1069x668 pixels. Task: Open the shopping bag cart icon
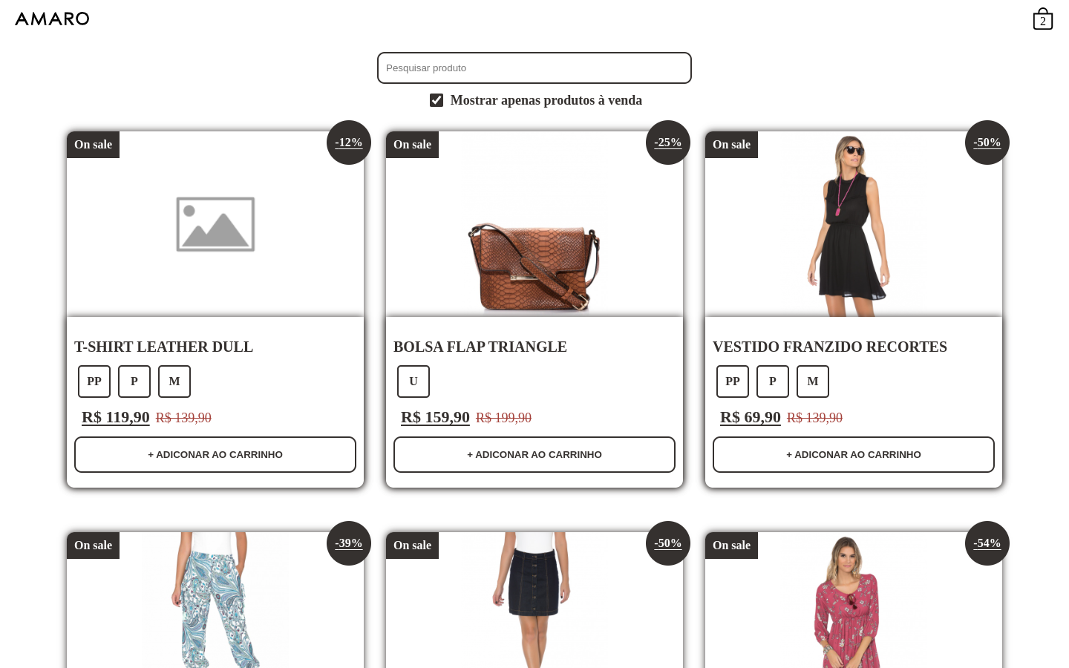click(1042, 19)
